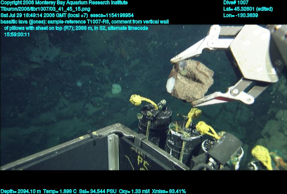
Task: Click the Sat Jul 29 18:49:14 2006 GMT timestamp
Action: [44, 15]
